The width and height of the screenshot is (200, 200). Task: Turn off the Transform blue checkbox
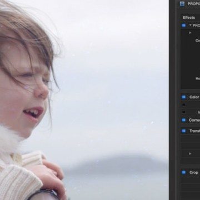[183, 131]
